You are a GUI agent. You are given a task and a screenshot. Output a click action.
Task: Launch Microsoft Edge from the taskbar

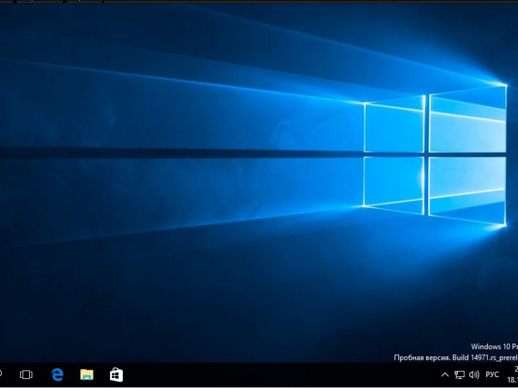(57, 375)
